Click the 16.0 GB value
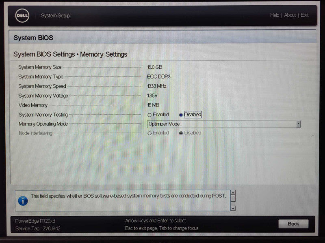325x243 pixels. (155, 67)
